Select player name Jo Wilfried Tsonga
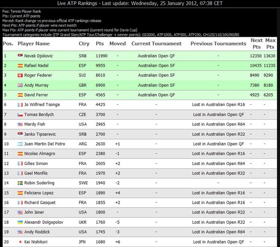 (42, 105)
